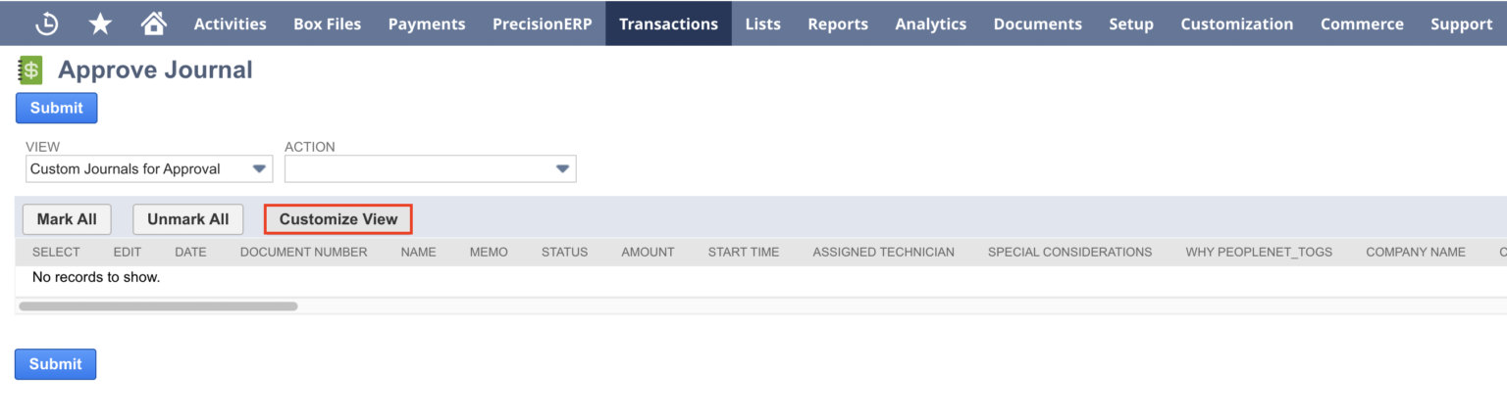Image resolution: width=1507 pixels, height=420 pixels.
Task: Open the Box Files menu
Action: click(328, 23)
